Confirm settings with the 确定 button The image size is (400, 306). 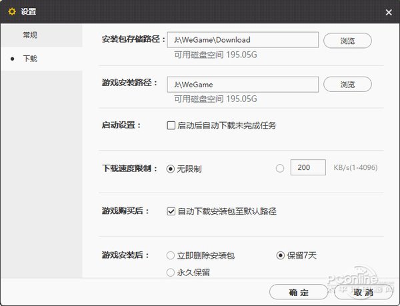pyautogui.click(x=299, y=292)
